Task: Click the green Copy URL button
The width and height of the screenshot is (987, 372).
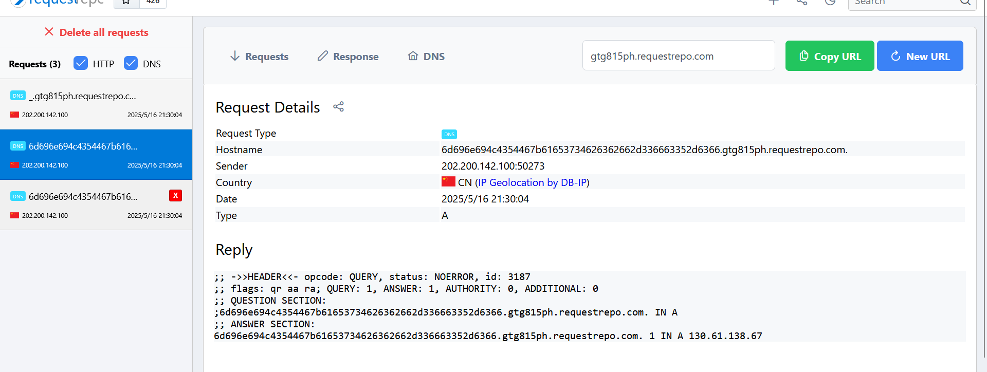Action: pos(830,55)
